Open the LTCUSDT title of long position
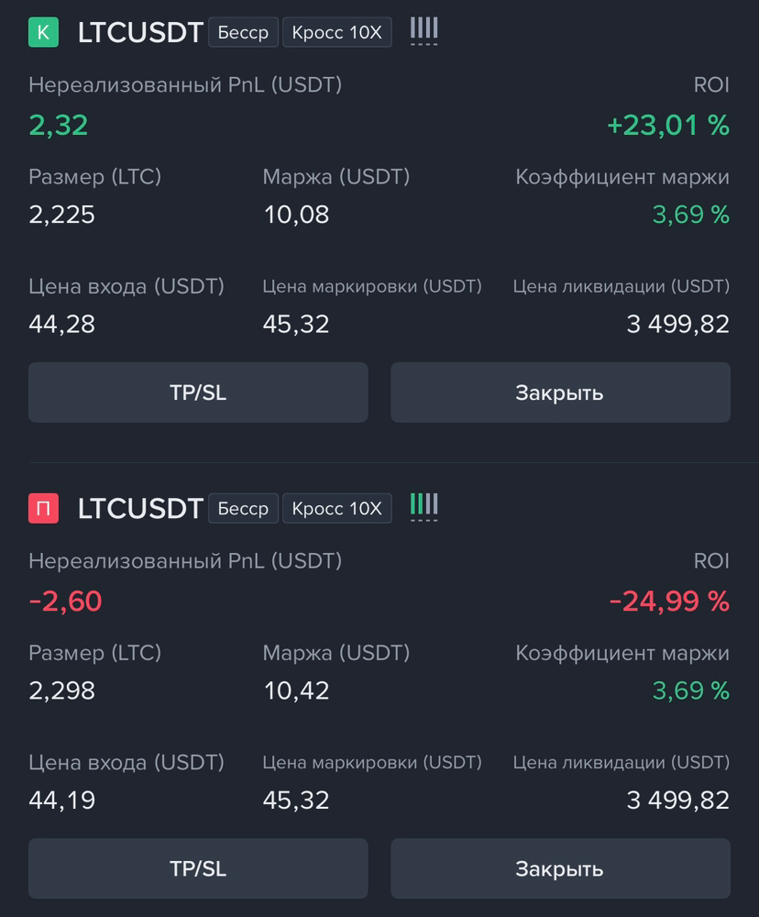The image size is (759, 917). coord(140,32)
